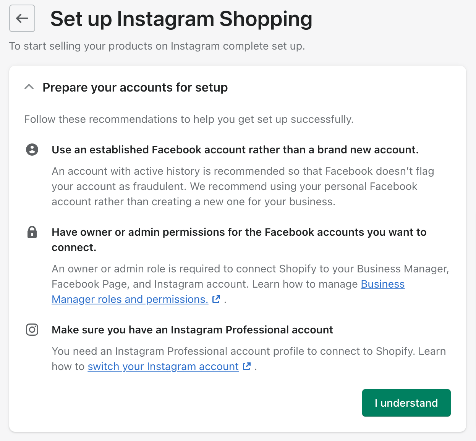
Task: Select the Instagram logo beside Professional account heading
Action: point(32,330)
